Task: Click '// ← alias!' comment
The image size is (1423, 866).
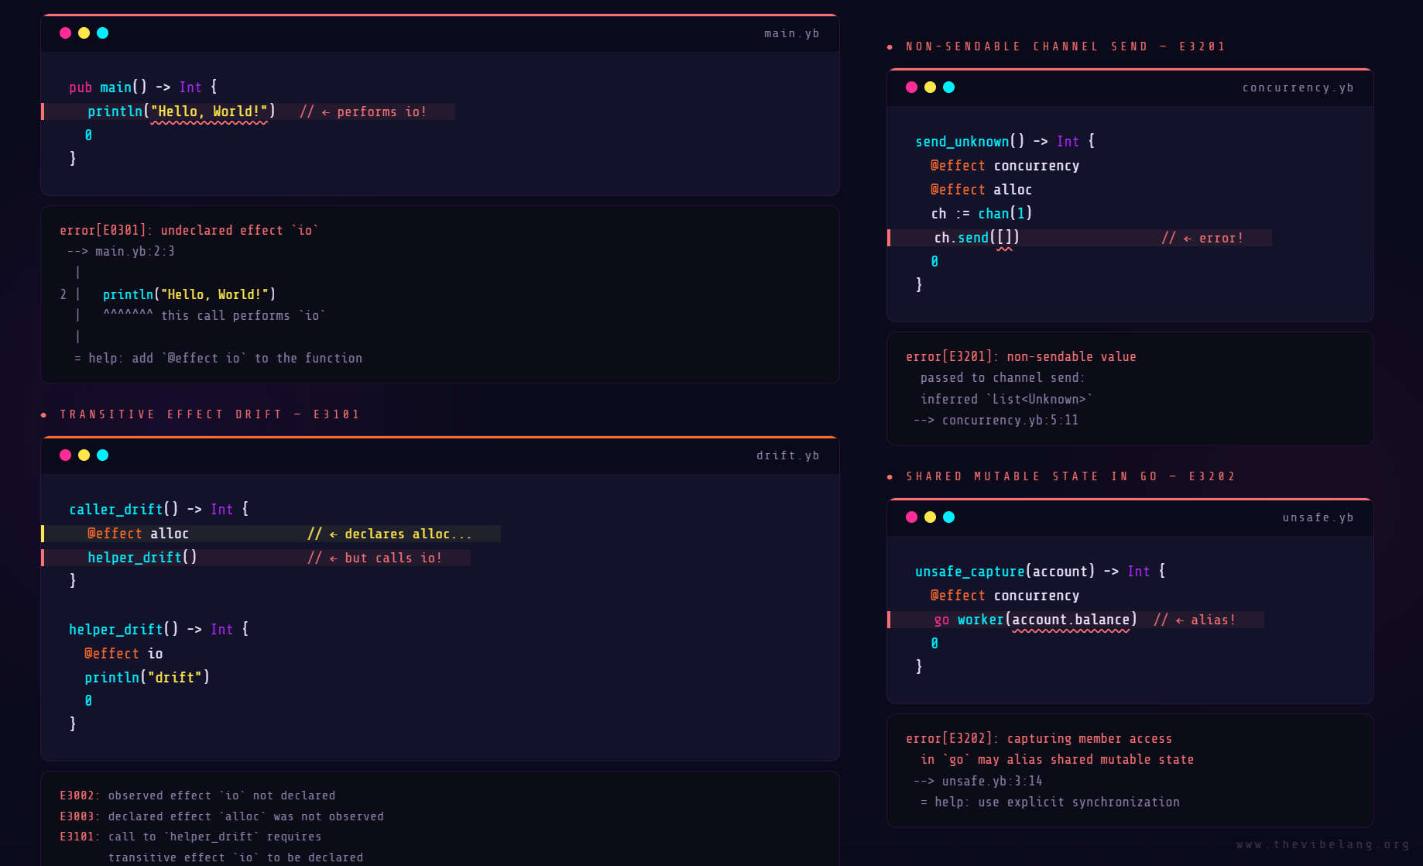Action: tap(1195, 620)
